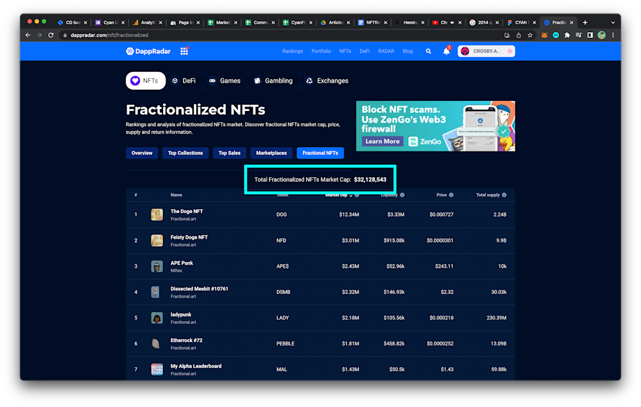641x407 pixels.
Task: Sort by the Name column header
Action: point(176,195)
